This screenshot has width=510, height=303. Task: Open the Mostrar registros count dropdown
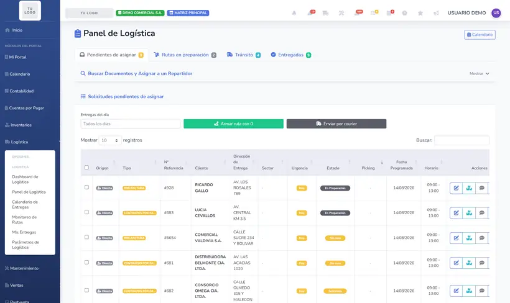point(110,140)
